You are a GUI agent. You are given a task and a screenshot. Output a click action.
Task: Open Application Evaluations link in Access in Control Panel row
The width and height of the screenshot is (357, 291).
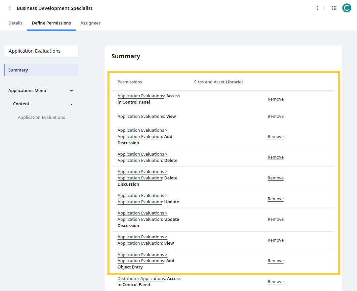pos(141,96)
